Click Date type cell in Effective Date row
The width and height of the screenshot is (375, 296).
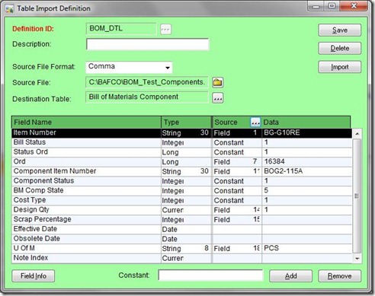click(x=186, y=229)
